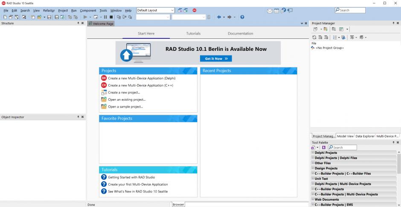Image resolution: width=401 pixels, height=207 pixels.
Task: Click the calendar icon in the top toolbar
Action: pos(276,11)
